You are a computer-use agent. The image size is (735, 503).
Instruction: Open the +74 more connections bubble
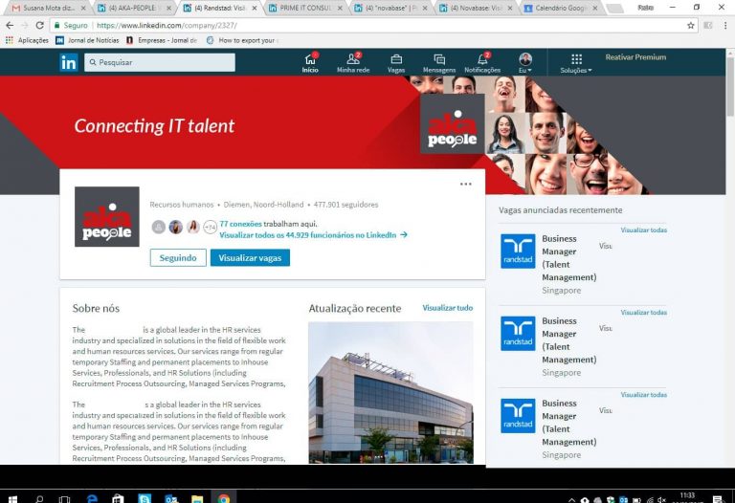(x=210, y=228)
